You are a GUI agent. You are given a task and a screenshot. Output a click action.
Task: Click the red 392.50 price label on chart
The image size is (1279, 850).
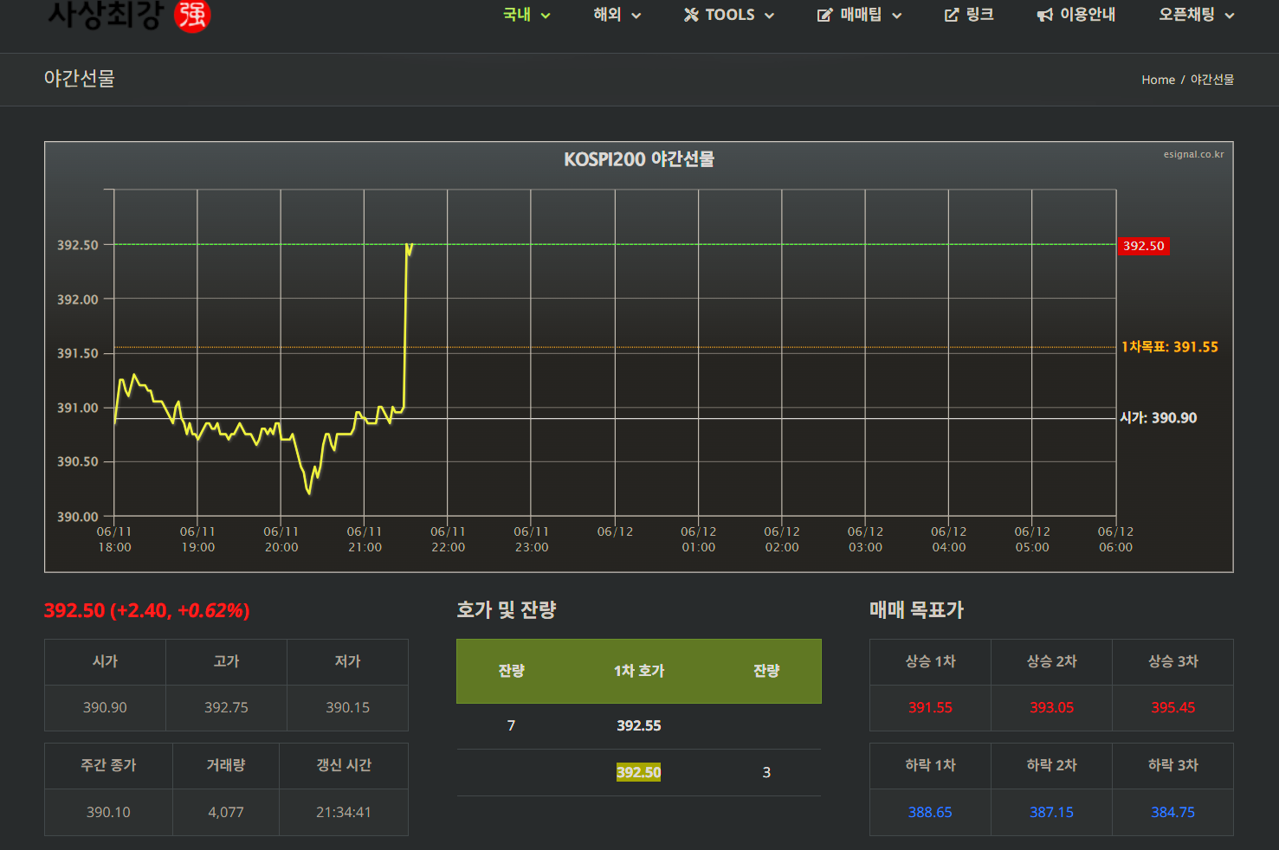[x=1143, y=246]
